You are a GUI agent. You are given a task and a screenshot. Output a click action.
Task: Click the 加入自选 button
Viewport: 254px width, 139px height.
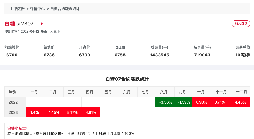241,24
